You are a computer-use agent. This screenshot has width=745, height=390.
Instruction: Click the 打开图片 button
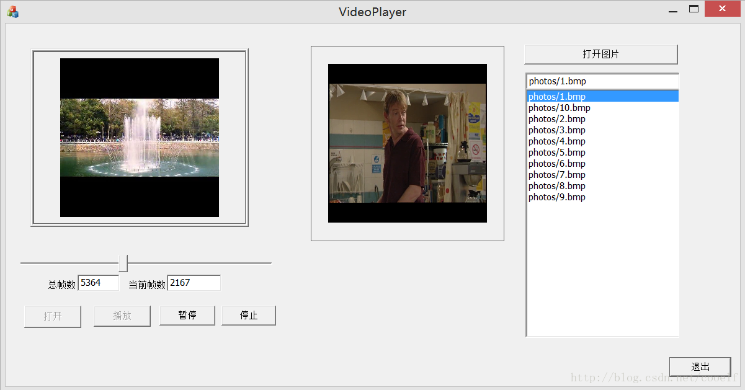click(x=600, y=54)
